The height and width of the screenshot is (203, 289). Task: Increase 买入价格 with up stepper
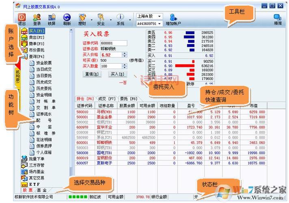pos(125,53)
